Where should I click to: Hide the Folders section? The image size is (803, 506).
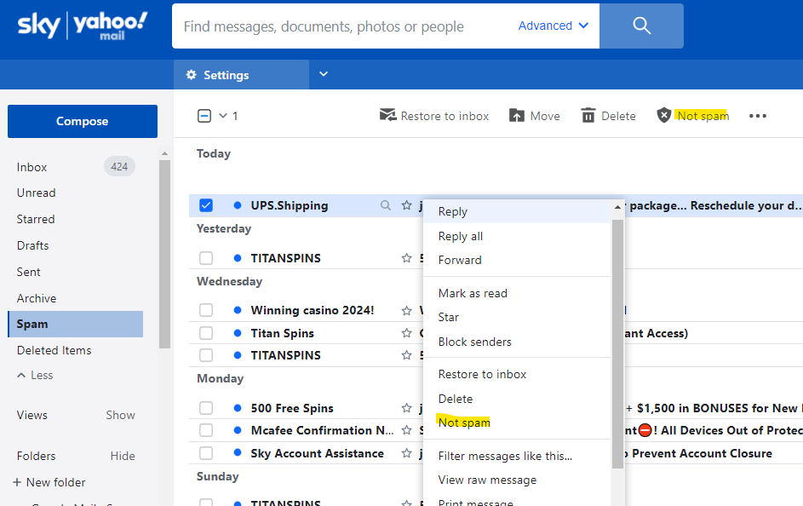(x=123, y=456)
